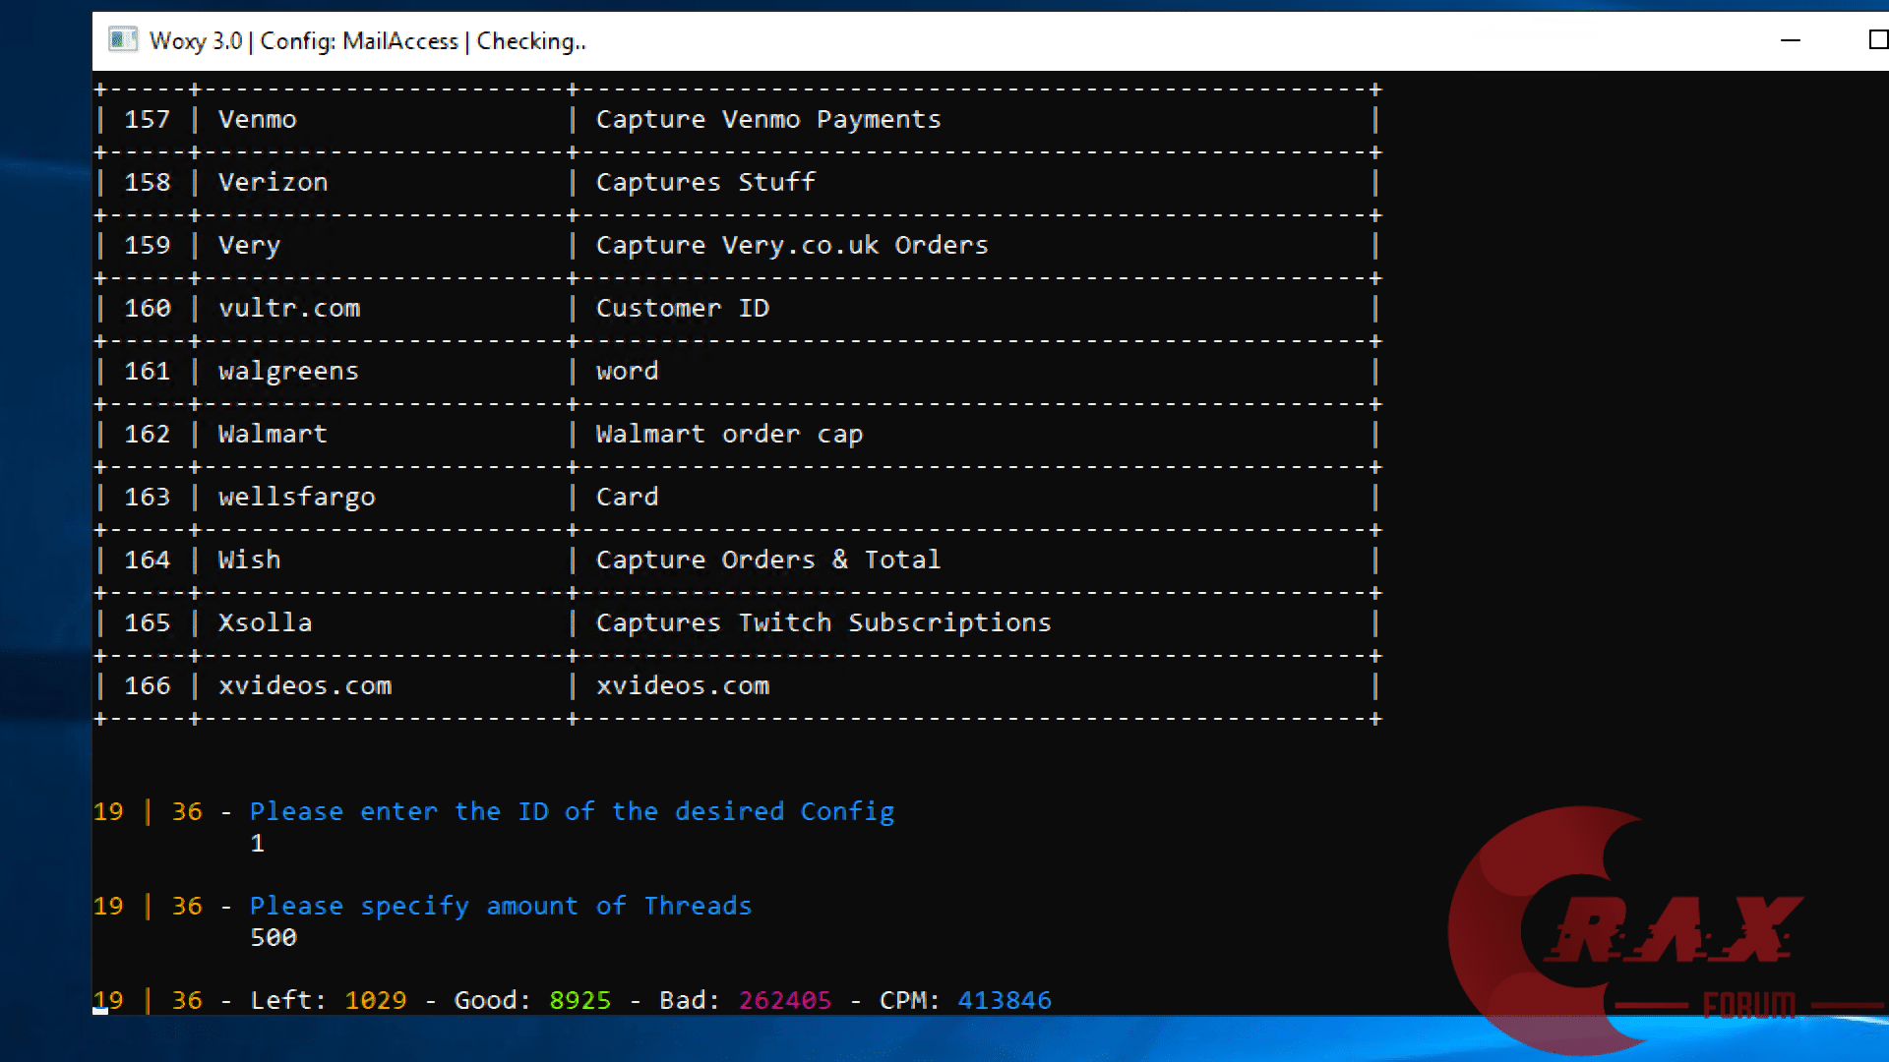The width and height of the screenshot is (1889, 1062).
Task: Click the window title text Woxy 3.0
Action: 196,41
